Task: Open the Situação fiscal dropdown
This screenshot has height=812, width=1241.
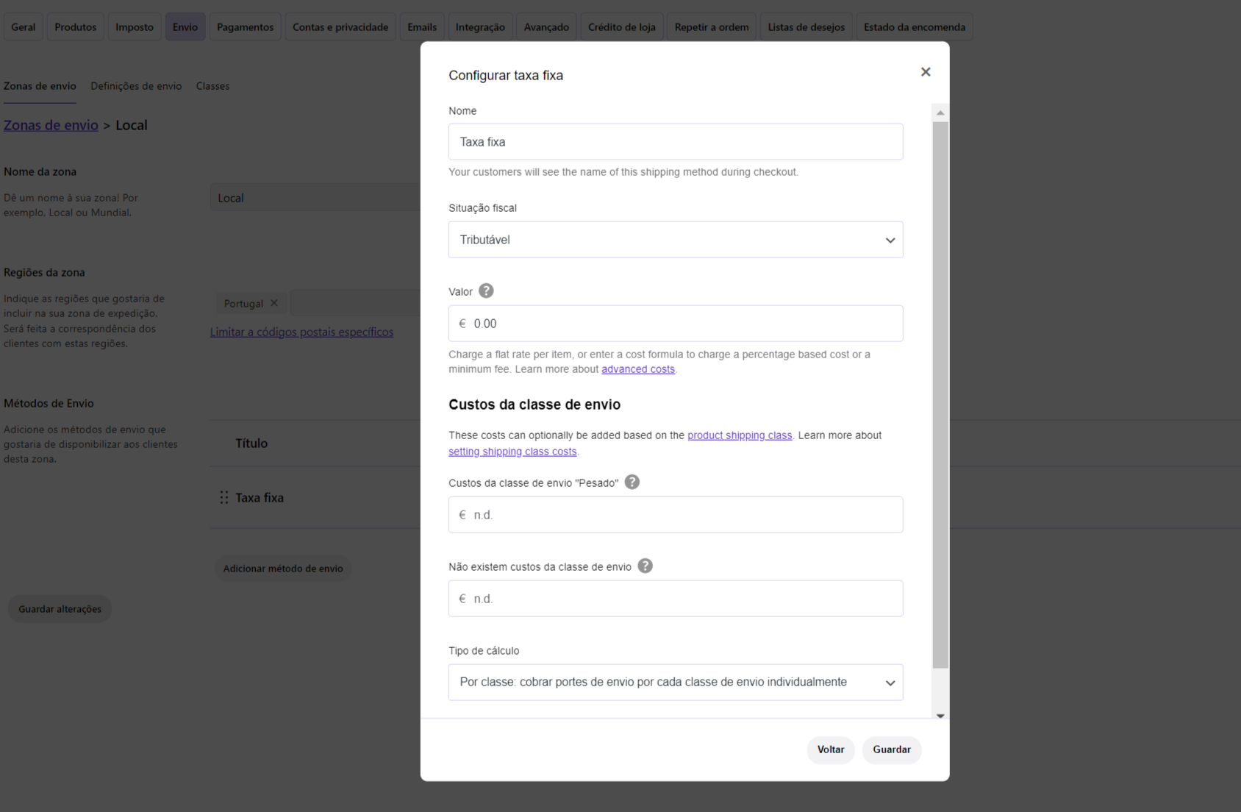Action: coord(676,240)
